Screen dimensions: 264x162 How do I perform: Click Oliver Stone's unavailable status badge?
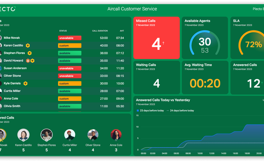tap(70, 76)
